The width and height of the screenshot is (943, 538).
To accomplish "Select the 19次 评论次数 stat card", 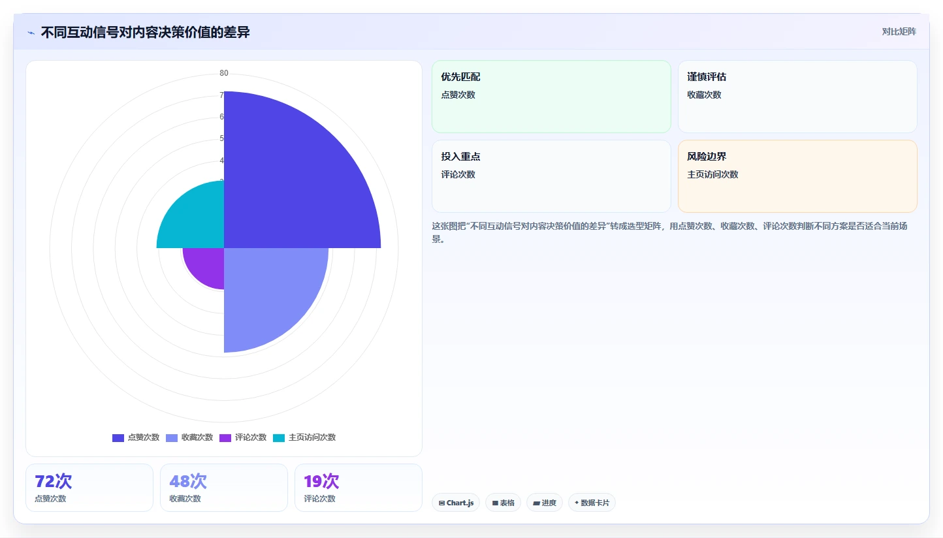I will coord(359,488).
